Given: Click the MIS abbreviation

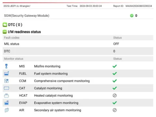Looking at the screenshot, I should click(22, 66).
